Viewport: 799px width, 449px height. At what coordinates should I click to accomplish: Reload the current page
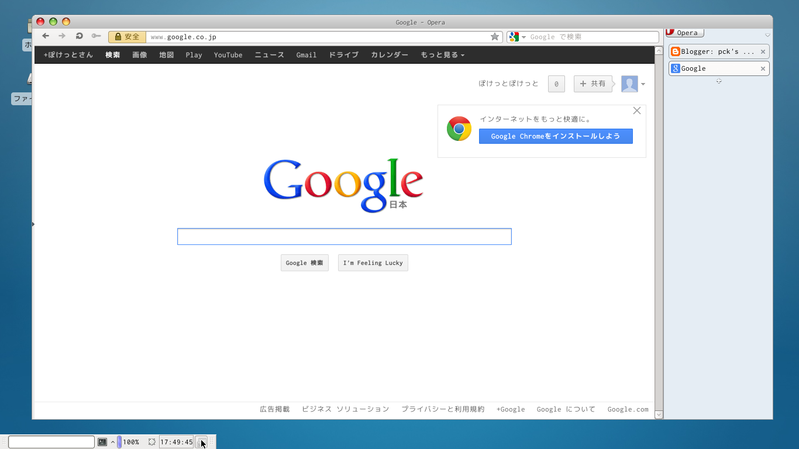(x=80, y=36)
